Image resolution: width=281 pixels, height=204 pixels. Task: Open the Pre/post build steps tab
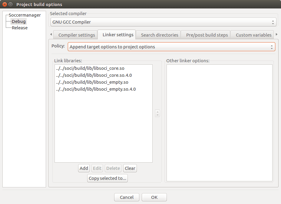tap(207, 35)
